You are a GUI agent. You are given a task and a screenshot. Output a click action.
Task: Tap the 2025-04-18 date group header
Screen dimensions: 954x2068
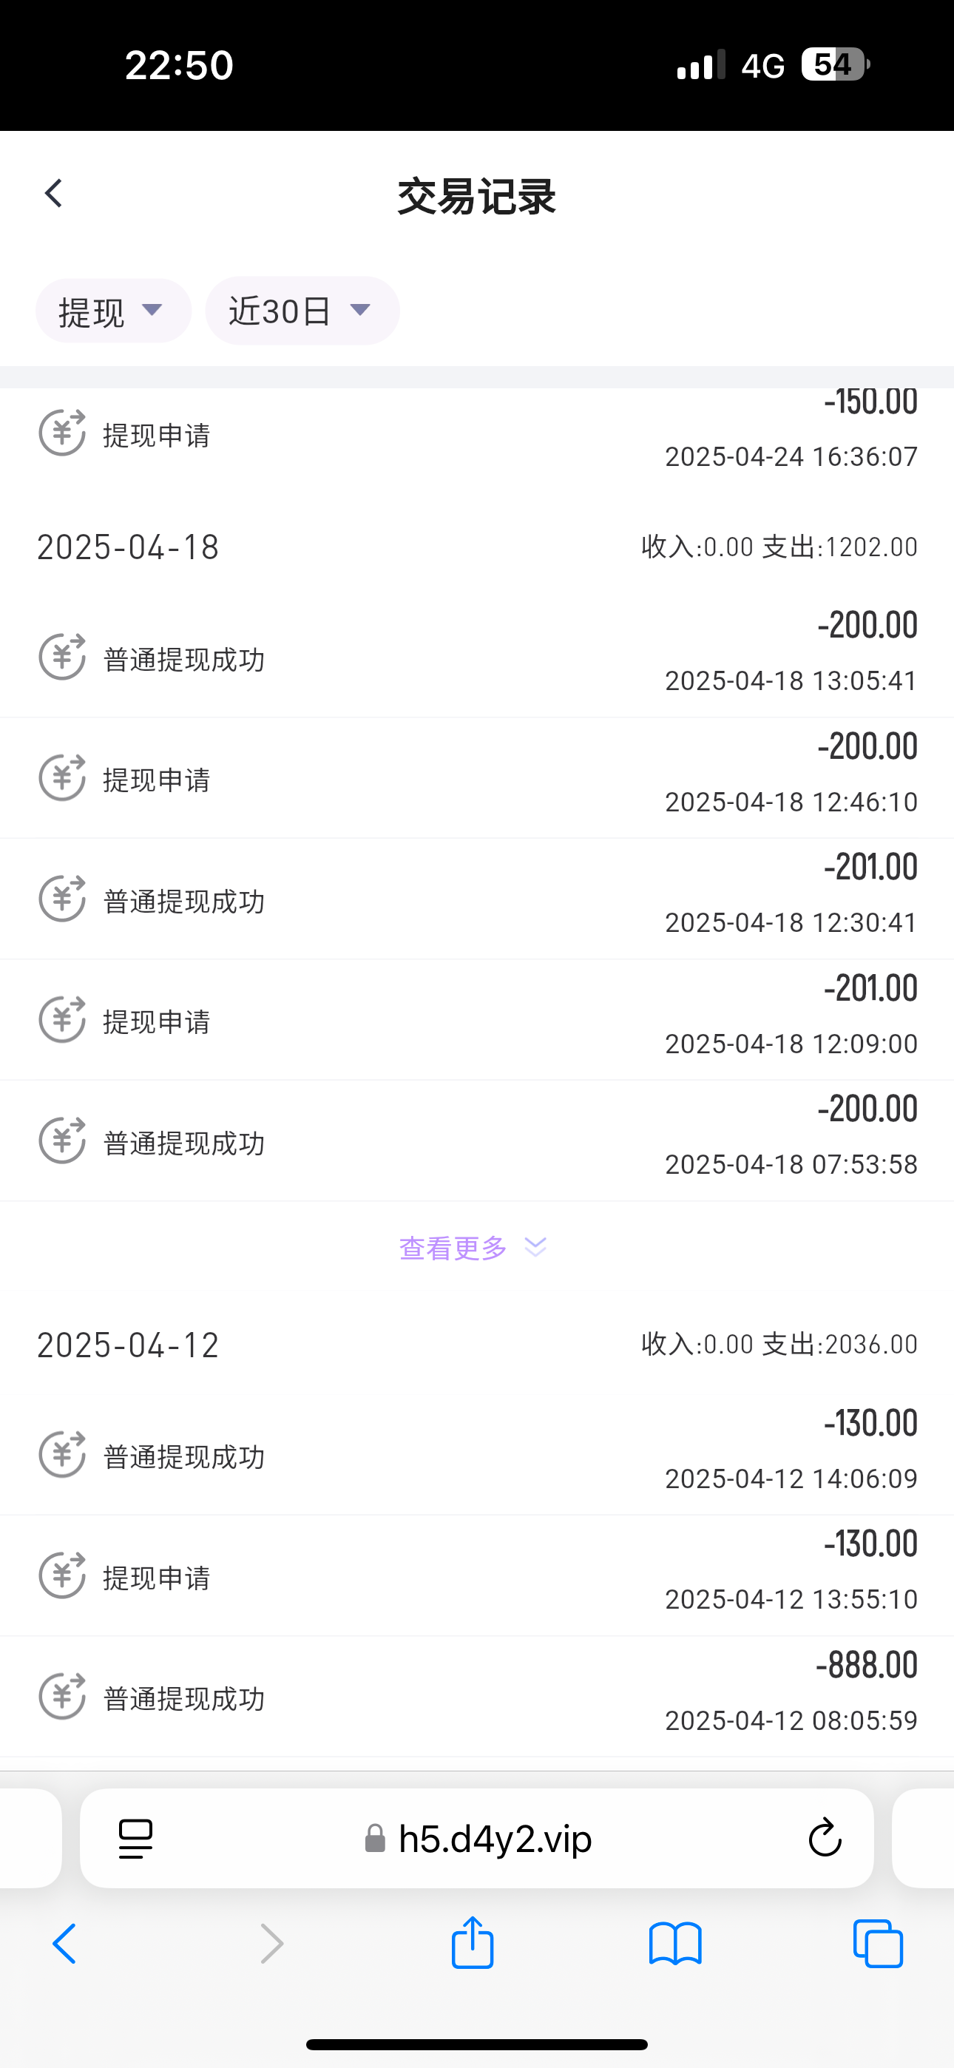point(129,547)
